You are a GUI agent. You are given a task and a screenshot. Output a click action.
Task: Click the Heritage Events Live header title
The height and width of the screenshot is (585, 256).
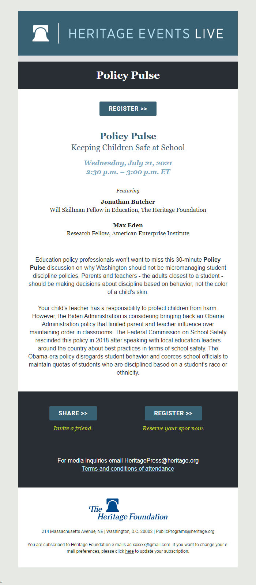pos(146,34)
